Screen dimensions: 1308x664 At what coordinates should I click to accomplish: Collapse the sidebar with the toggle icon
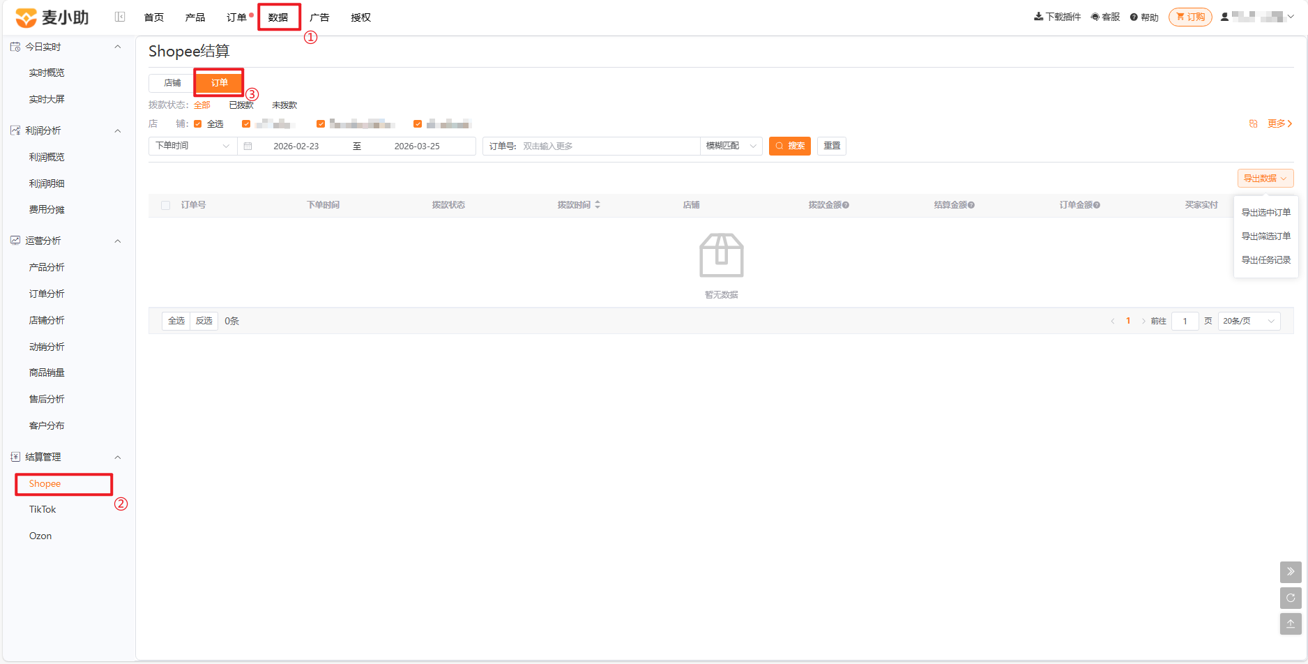[x=120, y=17]
